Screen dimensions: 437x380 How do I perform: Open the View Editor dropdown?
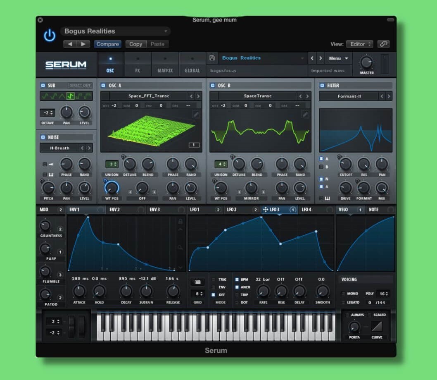(361, 44)
